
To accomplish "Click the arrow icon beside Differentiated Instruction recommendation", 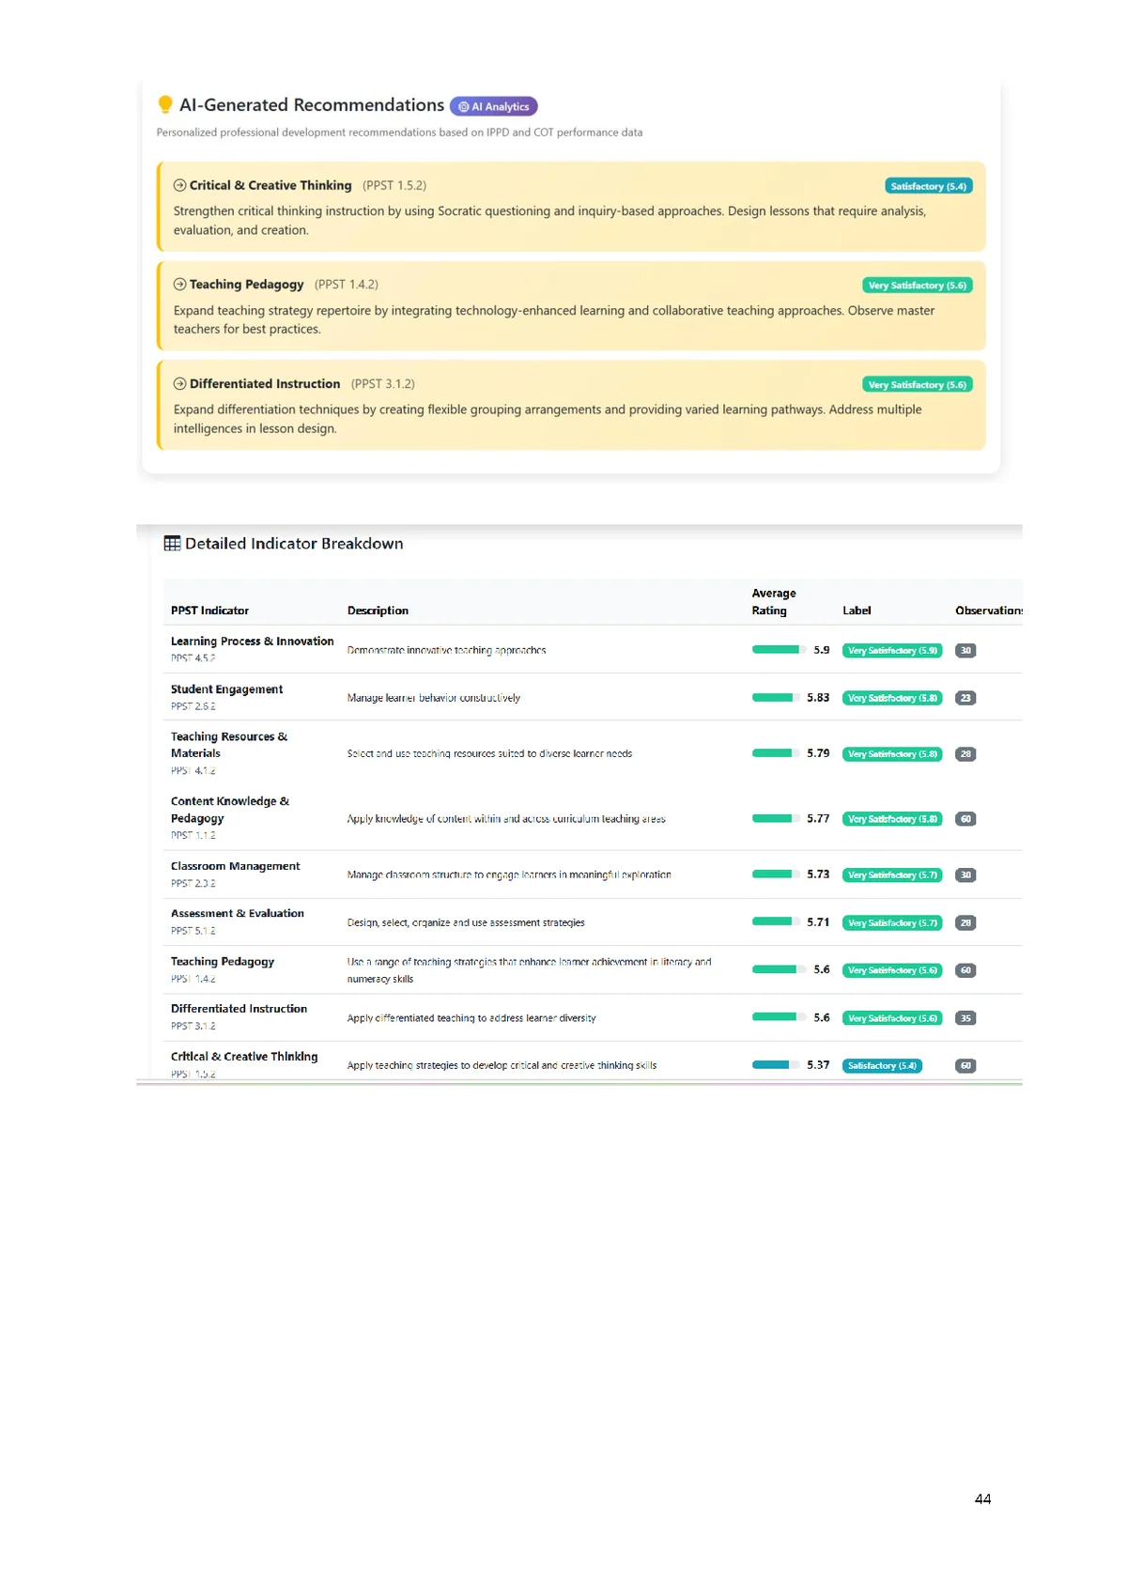I will pos(179,383).
